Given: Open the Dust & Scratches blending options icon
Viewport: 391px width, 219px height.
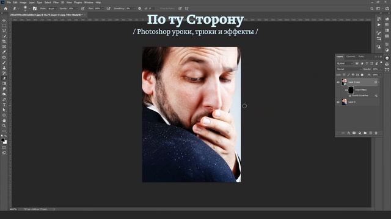Looking at the screenshot, I should 376,96.
